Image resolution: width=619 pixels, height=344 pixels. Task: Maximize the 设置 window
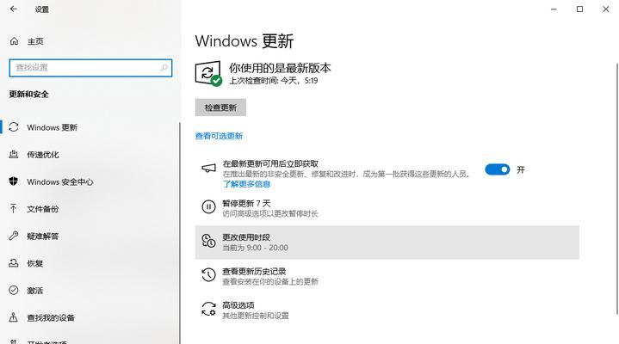(579, 9)
